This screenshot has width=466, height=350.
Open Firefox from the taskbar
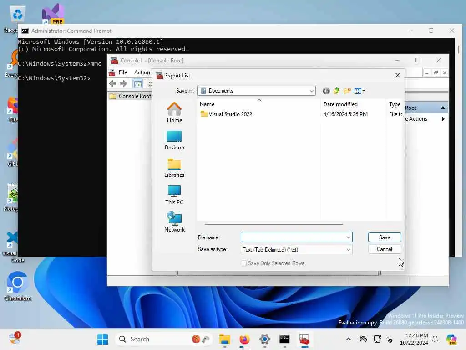[x=244, y=339]
